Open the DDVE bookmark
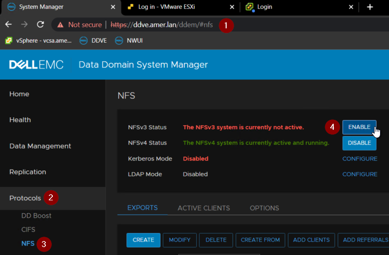The width and height of the screenshot is (389, 255). (x=94, y=40)
